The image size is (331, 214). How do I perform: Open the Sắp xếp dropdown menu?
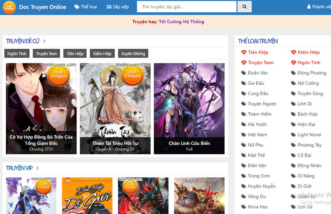[117, 7]
